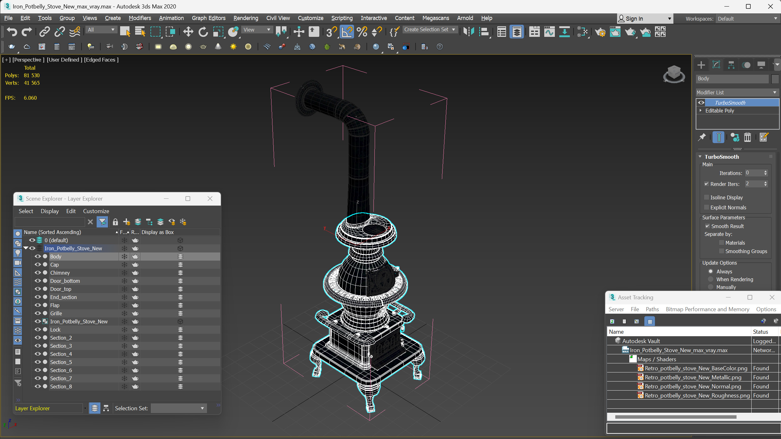The image size is (781, 439).
Task: Click the Select by Name toolbar icon
Action: pyautogui.click(x=140, y=32)
